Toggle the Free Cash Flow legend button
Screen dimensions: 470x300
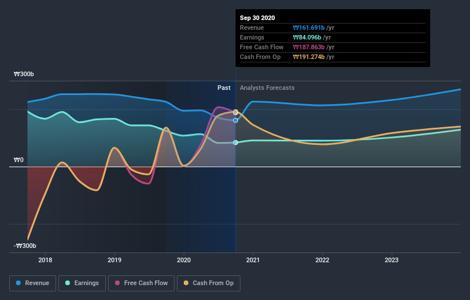[141, 283]
